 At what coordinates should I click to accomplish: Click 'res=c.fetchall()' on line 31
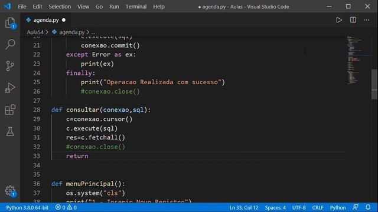coord(96,137)
